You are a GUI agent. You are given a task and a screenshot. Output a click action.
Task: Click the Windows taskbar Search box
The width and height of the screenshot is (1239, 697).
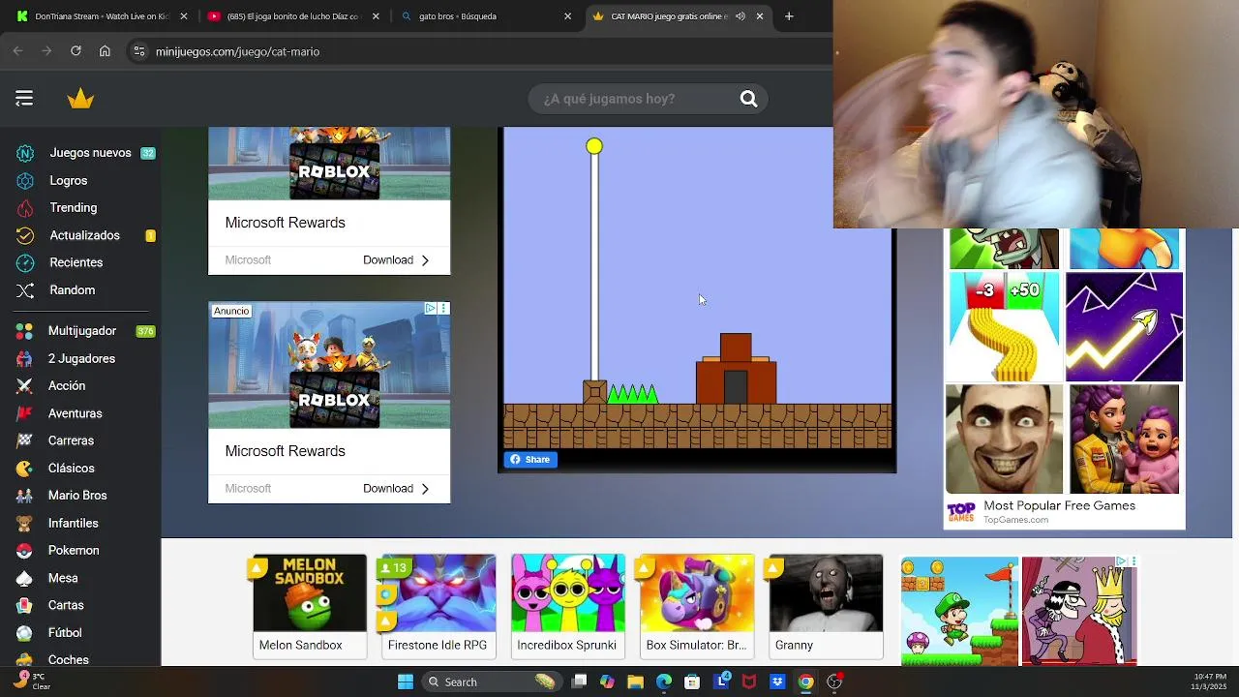(492, 682)
